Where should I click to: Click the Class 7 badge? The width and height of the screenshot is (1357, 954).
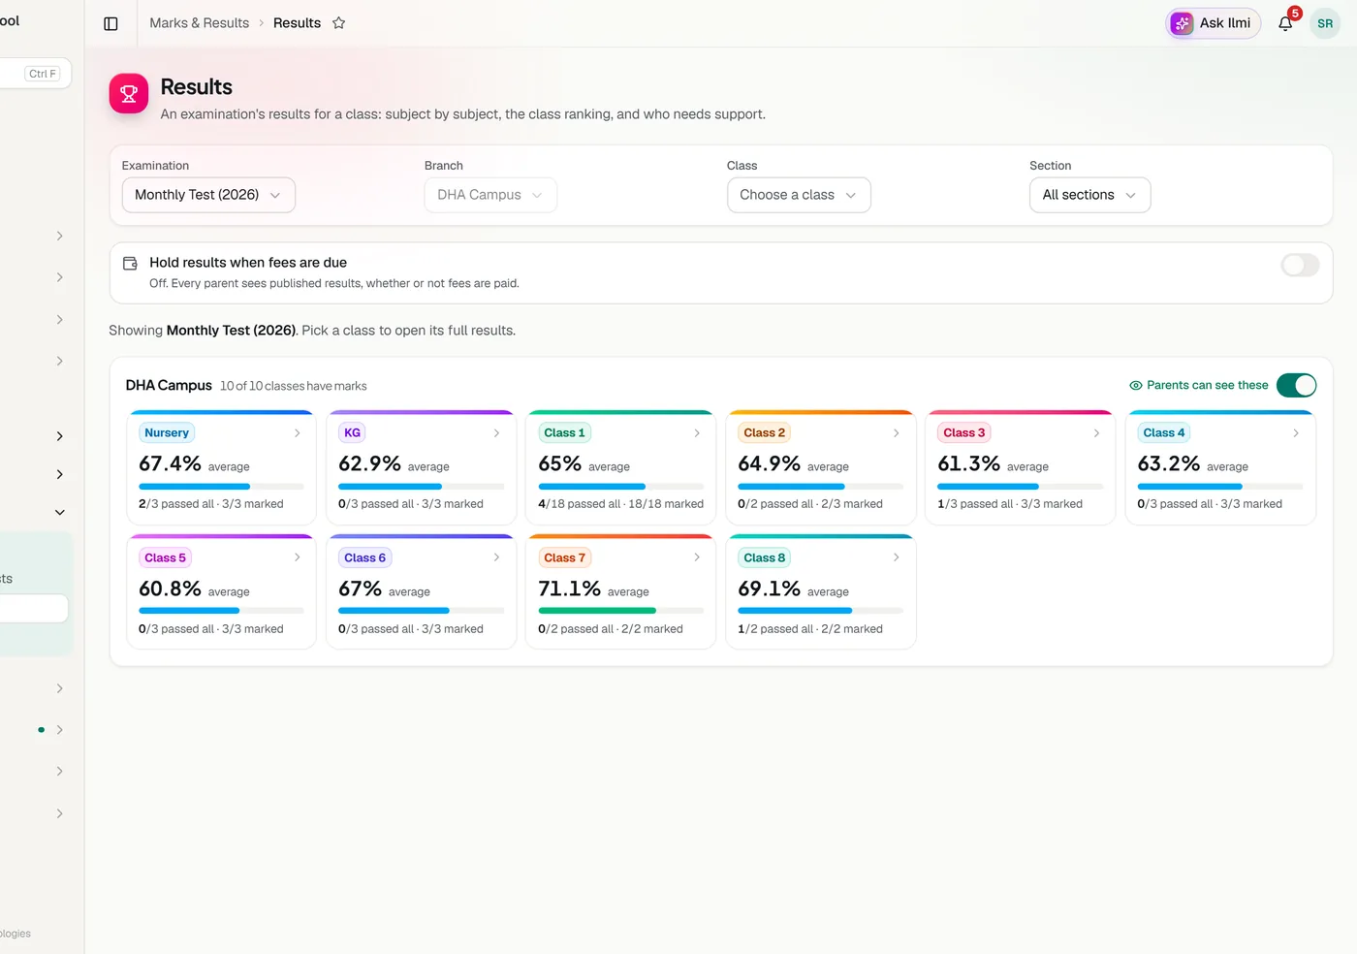pos(564,557)
